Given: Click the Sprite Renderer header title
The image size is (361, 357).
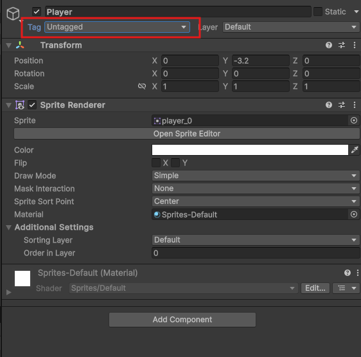Looking at the screenshot, I should tap(73, 105).
